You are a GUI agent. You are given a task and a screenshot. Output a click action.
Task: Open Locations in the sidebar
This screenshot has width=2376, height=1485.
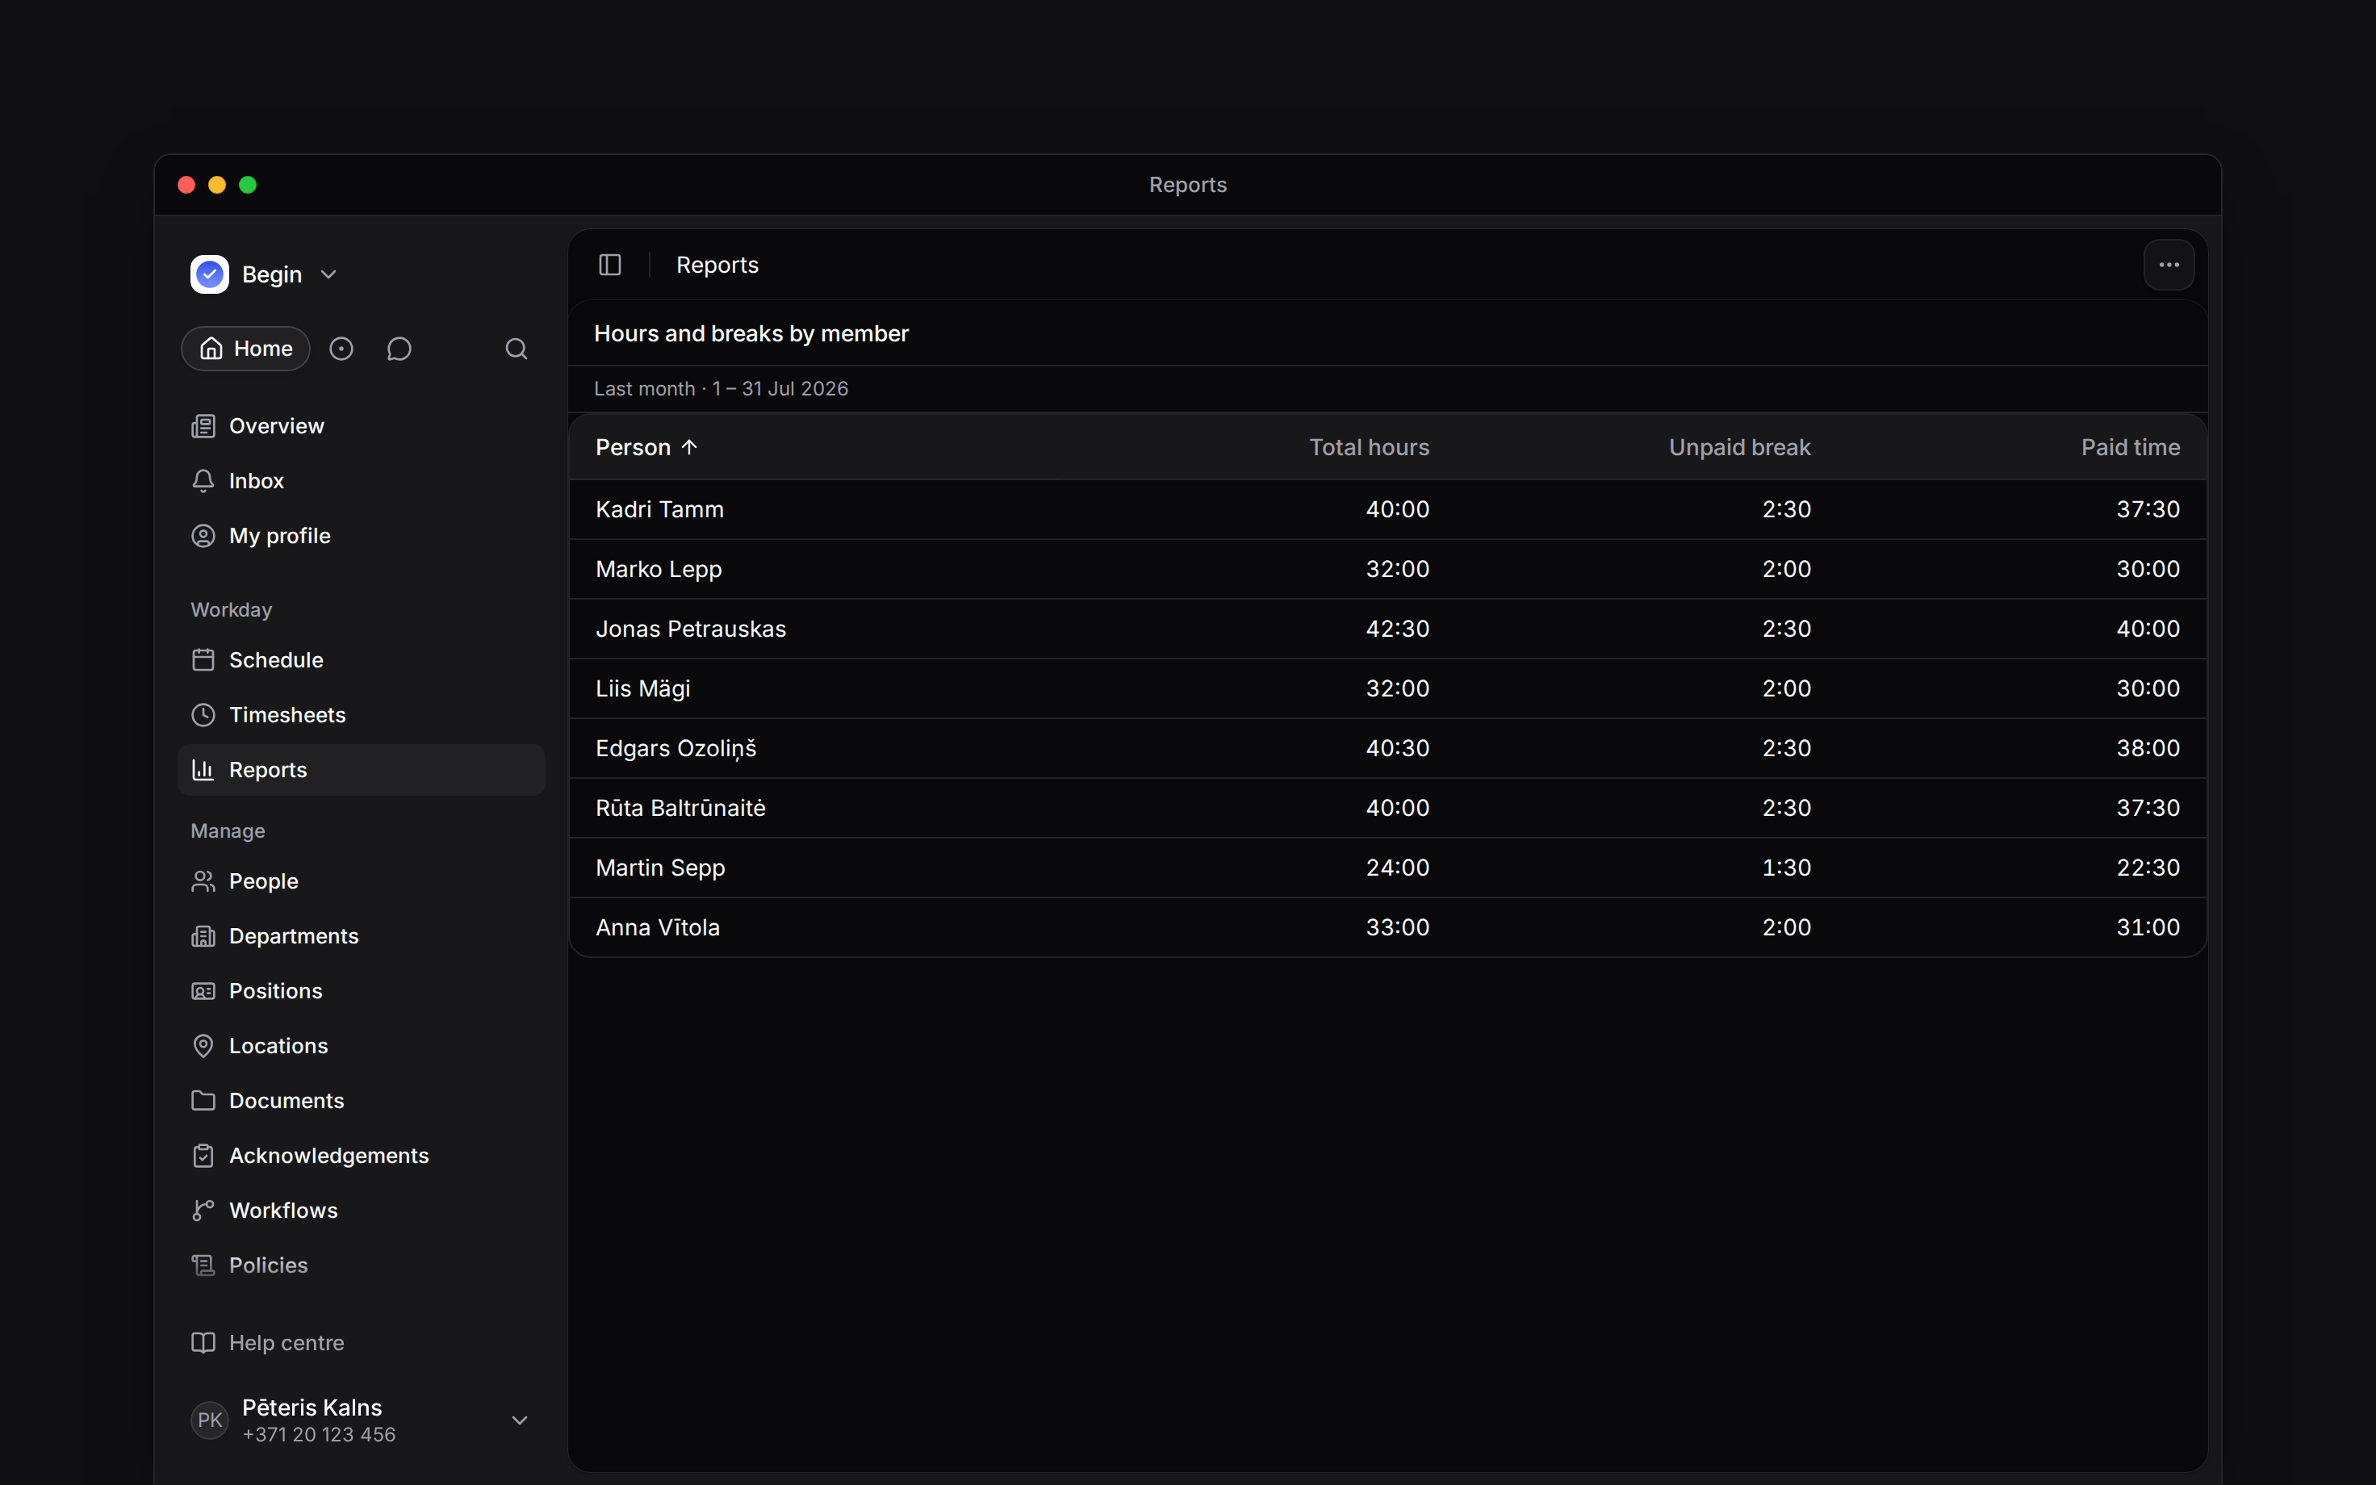click(362, 1046)
